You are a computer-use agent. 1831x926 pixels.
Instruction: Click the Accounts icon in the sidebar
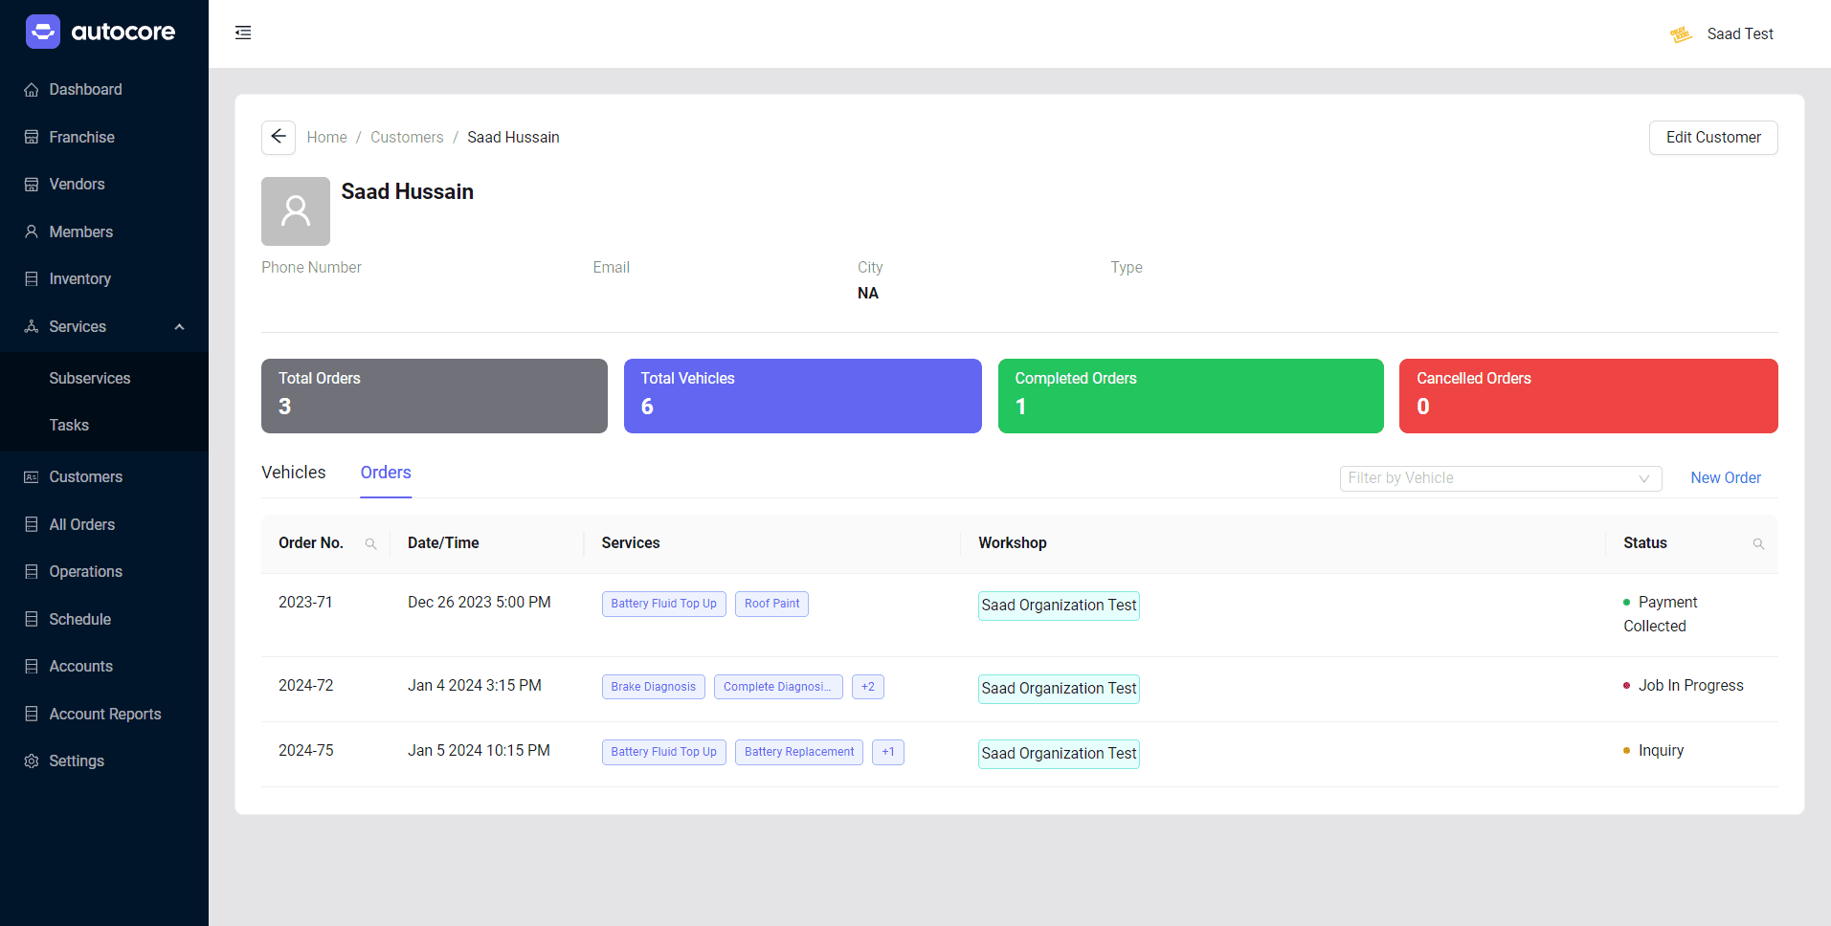[32, 666]
